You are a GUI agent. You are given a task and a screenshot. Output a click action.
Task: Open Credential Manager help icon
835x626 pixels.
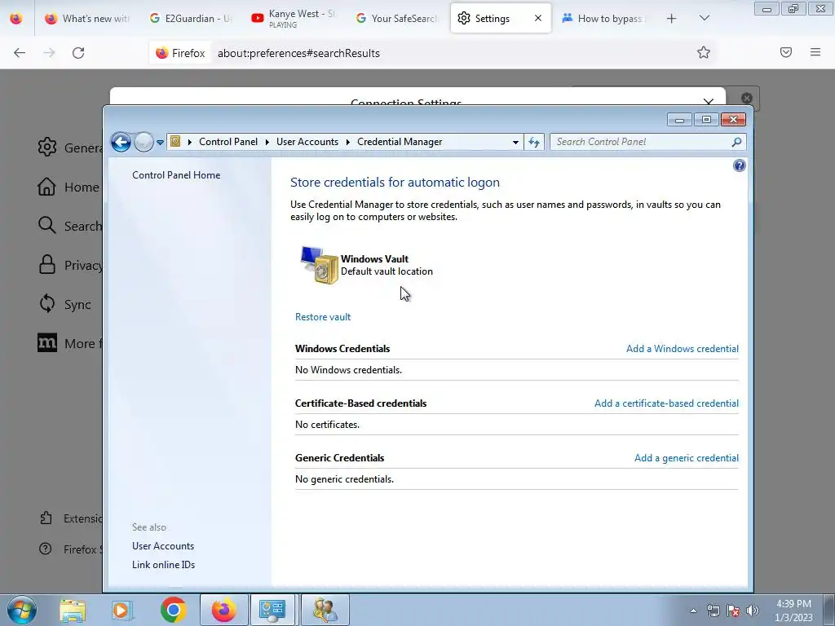(x=739, y=165)
